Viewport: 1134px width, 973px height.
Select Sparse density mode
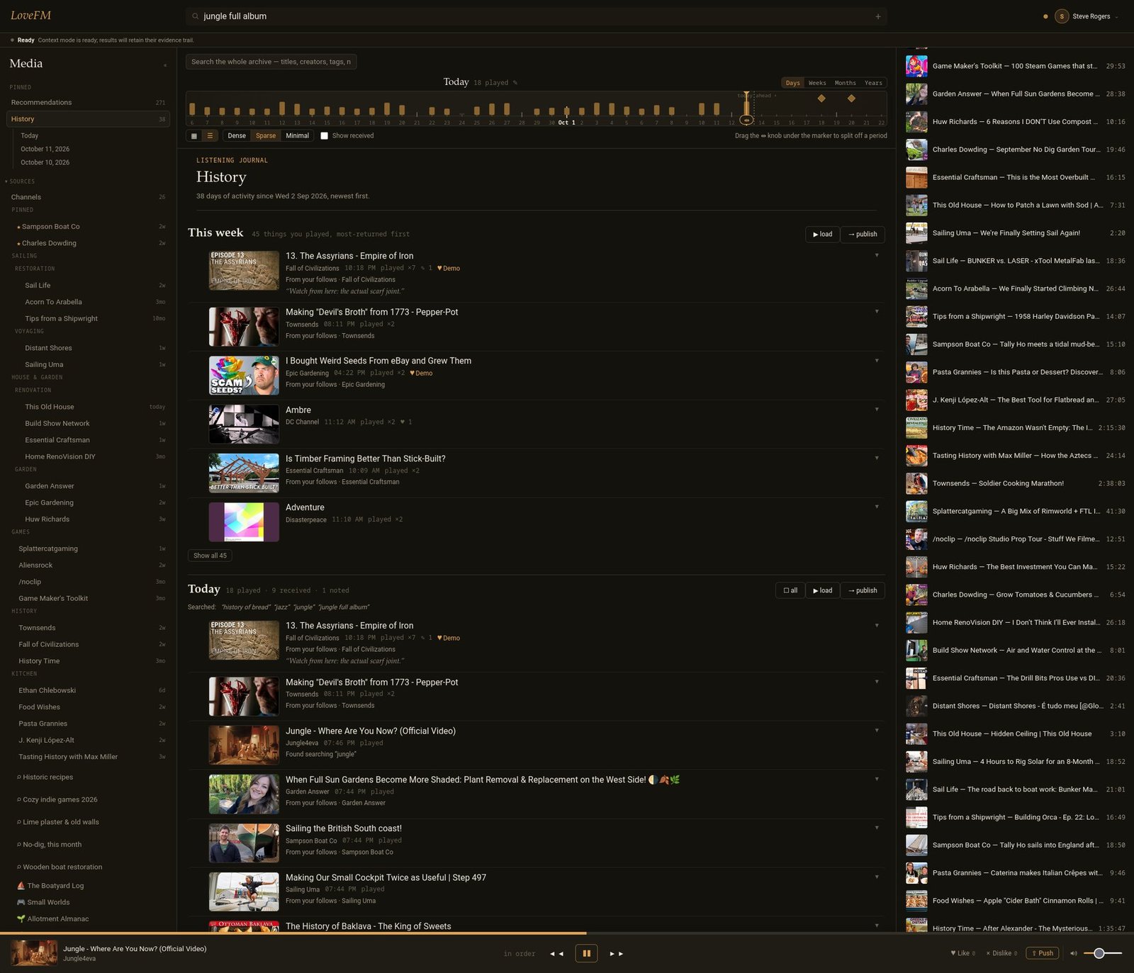coord(266,136)
